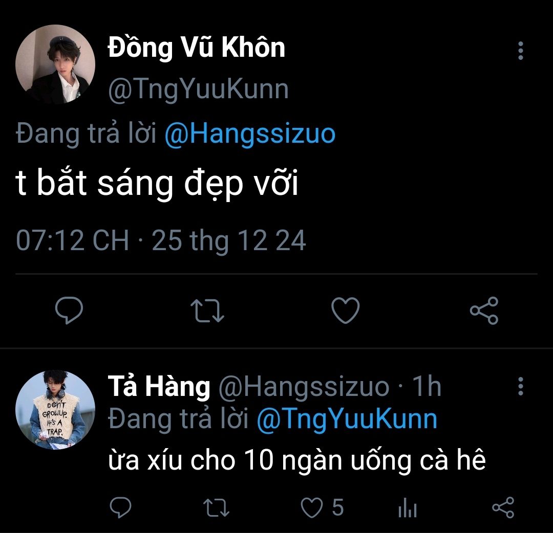Open more options for Đồng Vũ Khôn's tweet
Viewport: 553px width, 533px height.
tap(521, 51)
